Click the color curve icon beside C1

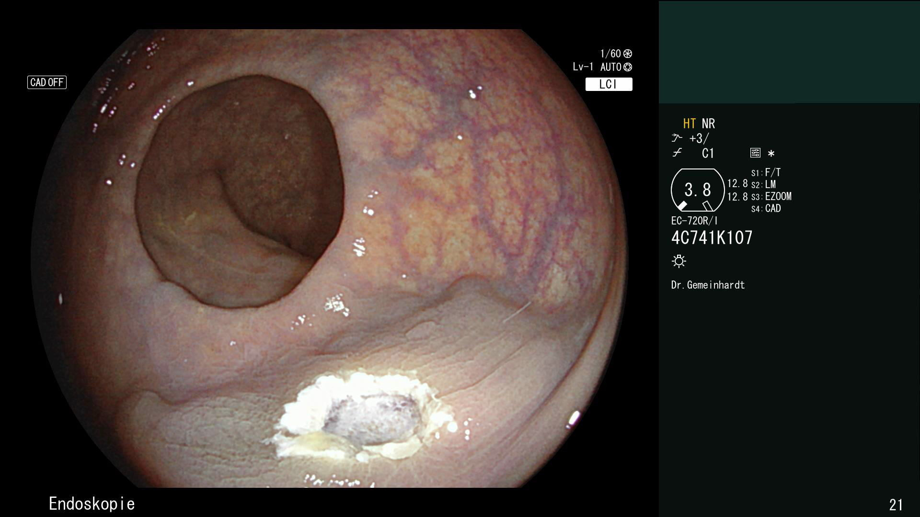[677, 153]
